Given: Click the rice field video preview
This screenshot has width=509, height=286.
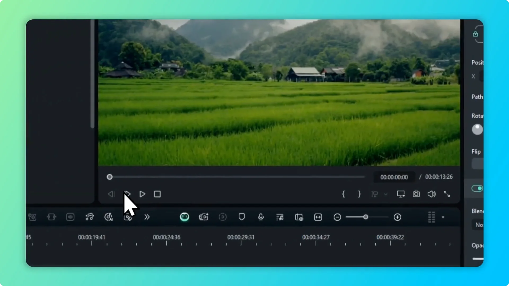Looking at the screenshot, I should click(279, 93).
